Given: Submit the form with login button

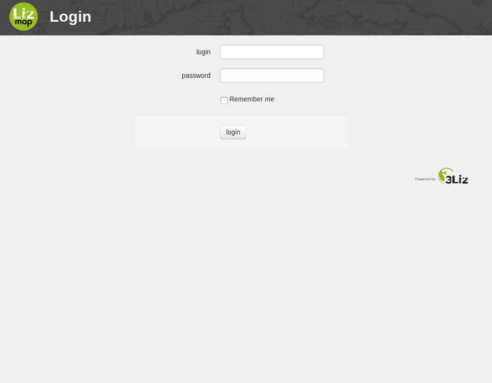Looking at the screenshot, I should (233, 132).
